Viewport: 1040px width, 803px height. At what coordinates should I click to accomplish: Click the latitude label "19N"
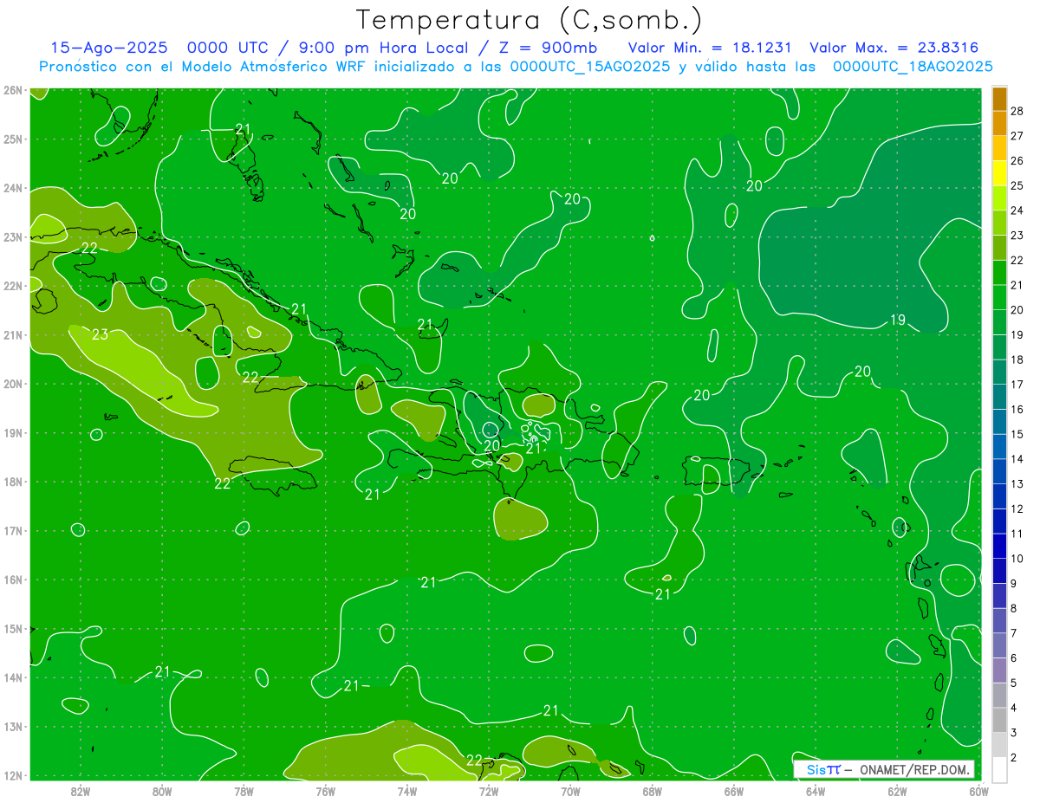12,432
